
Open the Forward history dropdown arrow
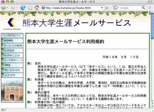pyautogui.click(x=17, y=8)
